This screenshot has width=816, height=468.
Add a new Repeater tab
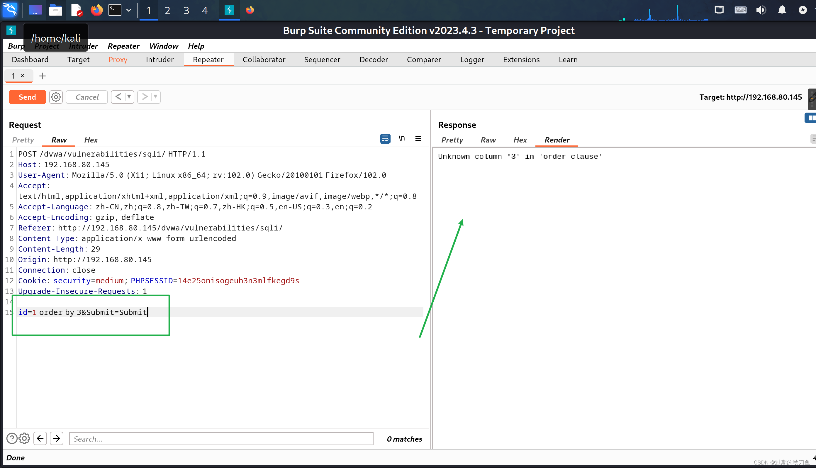tap(43, 76)
